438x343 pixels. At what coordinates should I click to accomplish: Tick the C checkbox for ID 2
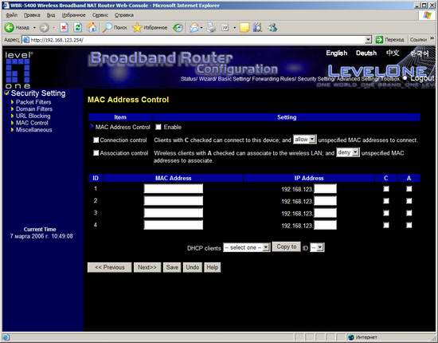[x=386, y=201]
